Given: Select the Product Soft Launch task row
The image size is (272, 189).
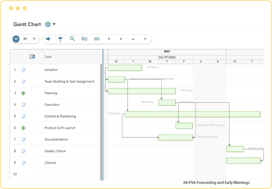Looking at the screenshot, I should (x=55, y=128).
